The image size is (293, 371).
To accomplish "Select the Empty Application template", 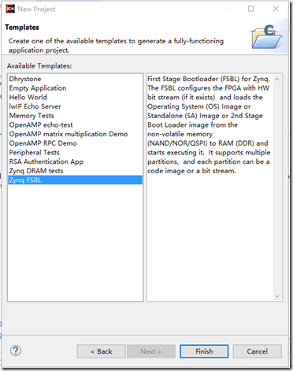I will pos(38,88).
